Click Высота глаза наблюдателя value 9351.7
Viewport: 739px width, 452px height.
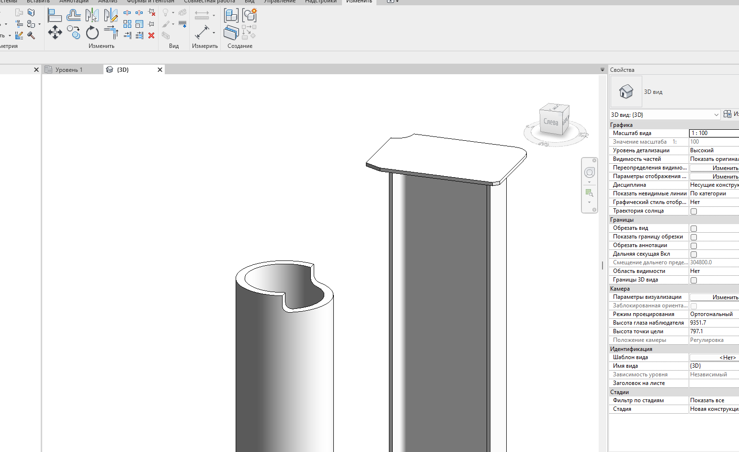714,323
